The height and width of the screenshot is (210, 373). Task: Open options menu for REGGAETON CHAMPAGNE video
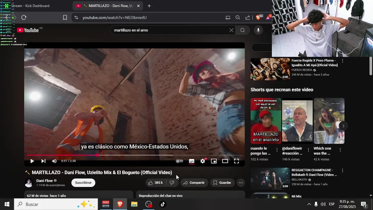coord(342,171)
